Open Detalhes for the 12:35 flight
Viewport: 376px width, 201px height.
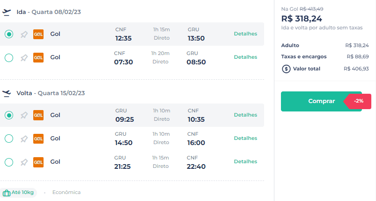coord(245,34)
